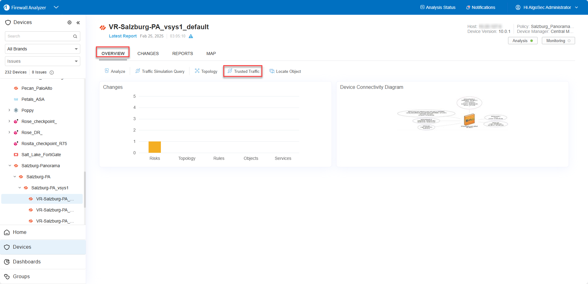The width and height of the screenshot is (588, 284).
Task: Click the search magnifier icon
Action: 75,36
